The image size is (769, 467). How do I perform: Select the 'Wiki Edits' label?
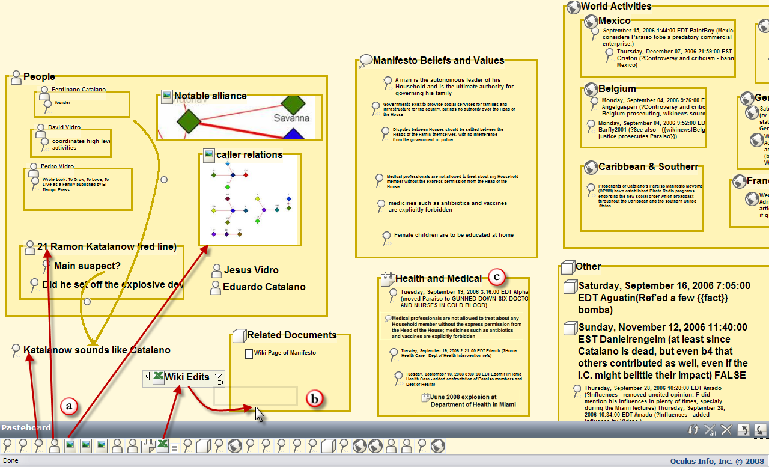[187, 377]
